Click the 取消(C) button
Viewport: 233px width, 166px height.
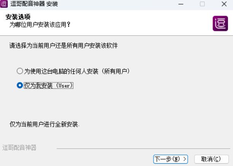pyautogui.click(x=211, y=159)
